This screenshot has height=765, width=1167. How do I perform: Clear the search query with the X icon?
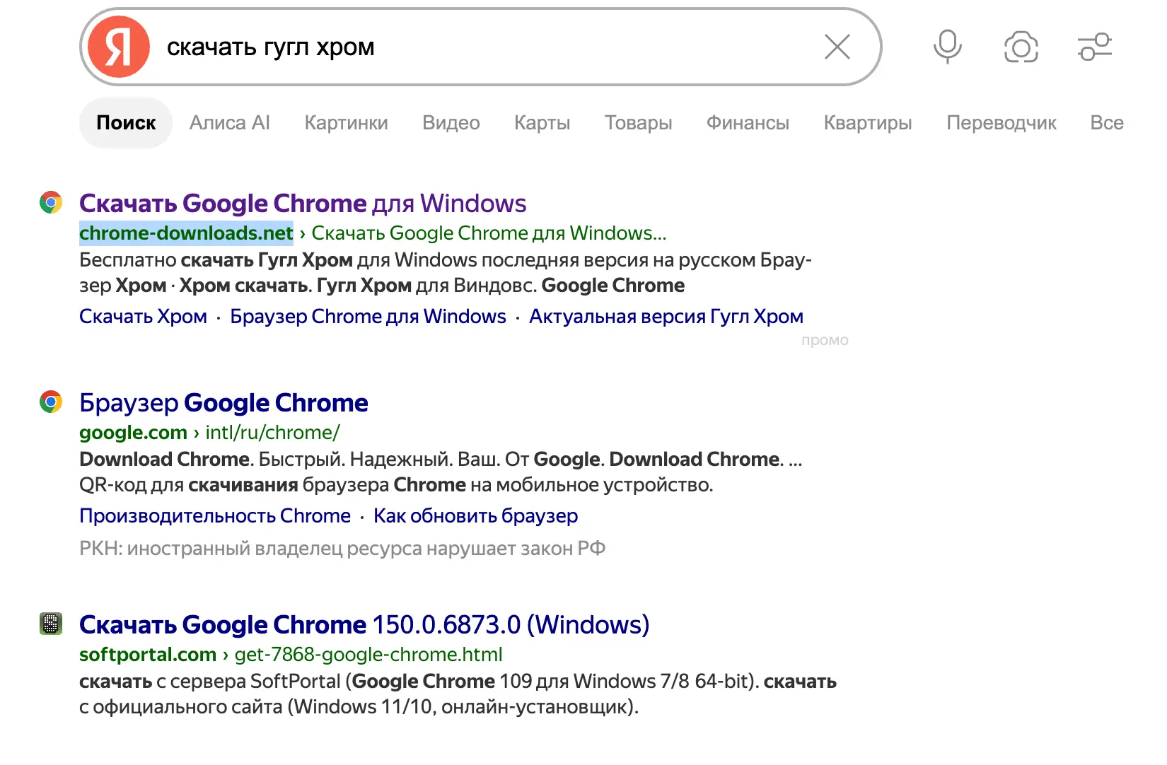pos(837,47)
